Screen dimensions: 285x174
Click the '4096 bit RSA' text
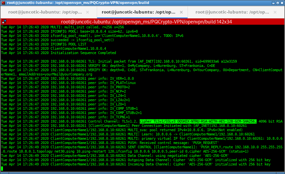(270, 121)
